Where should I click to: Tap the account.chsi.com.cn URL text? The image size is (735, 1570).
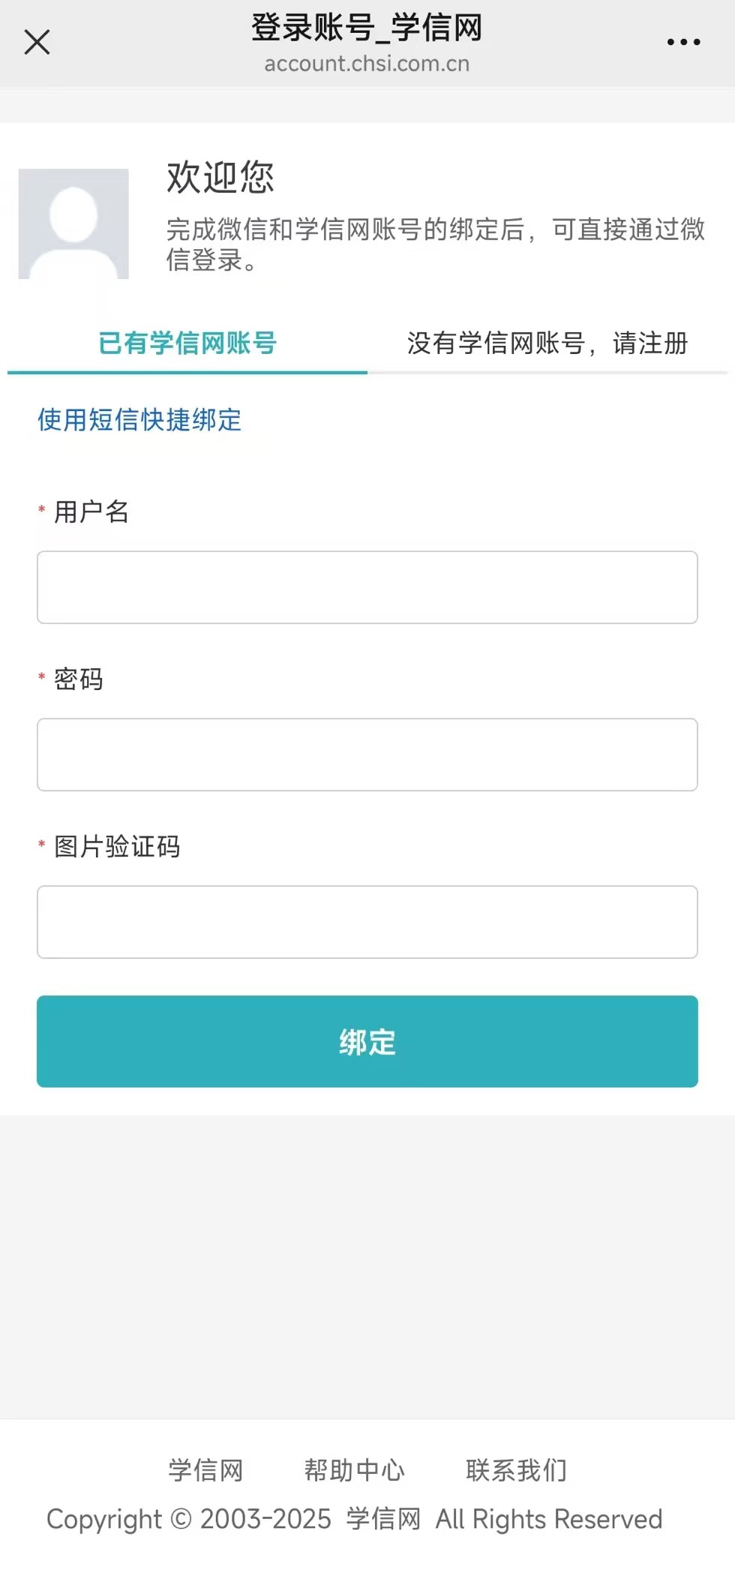click(x=367, y=64)
